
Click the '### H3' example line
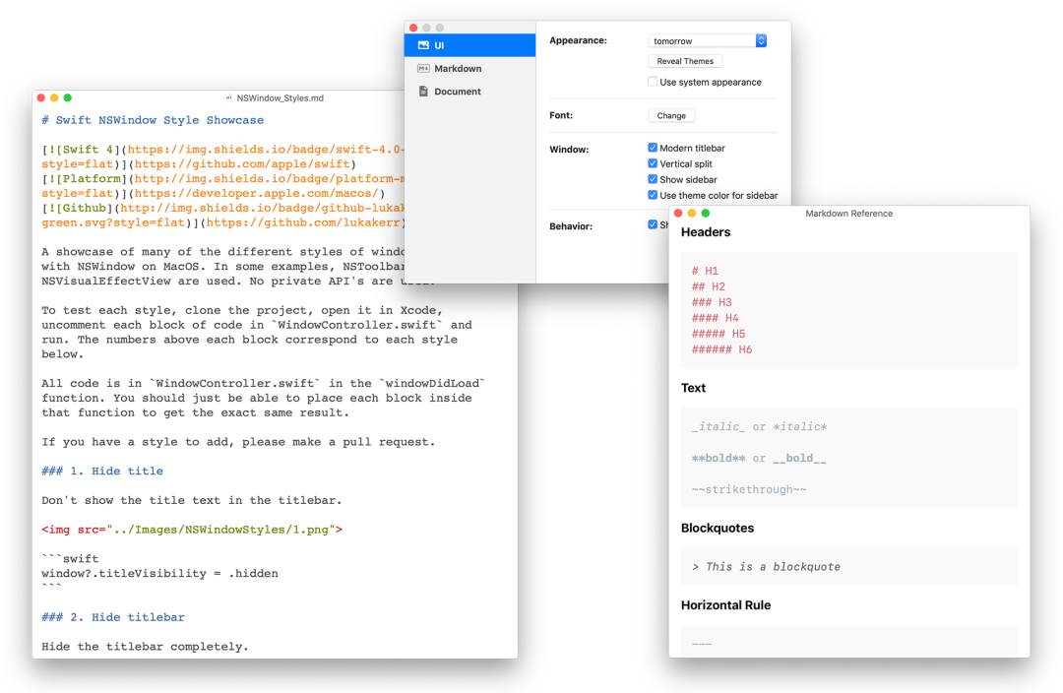[712, 302]
